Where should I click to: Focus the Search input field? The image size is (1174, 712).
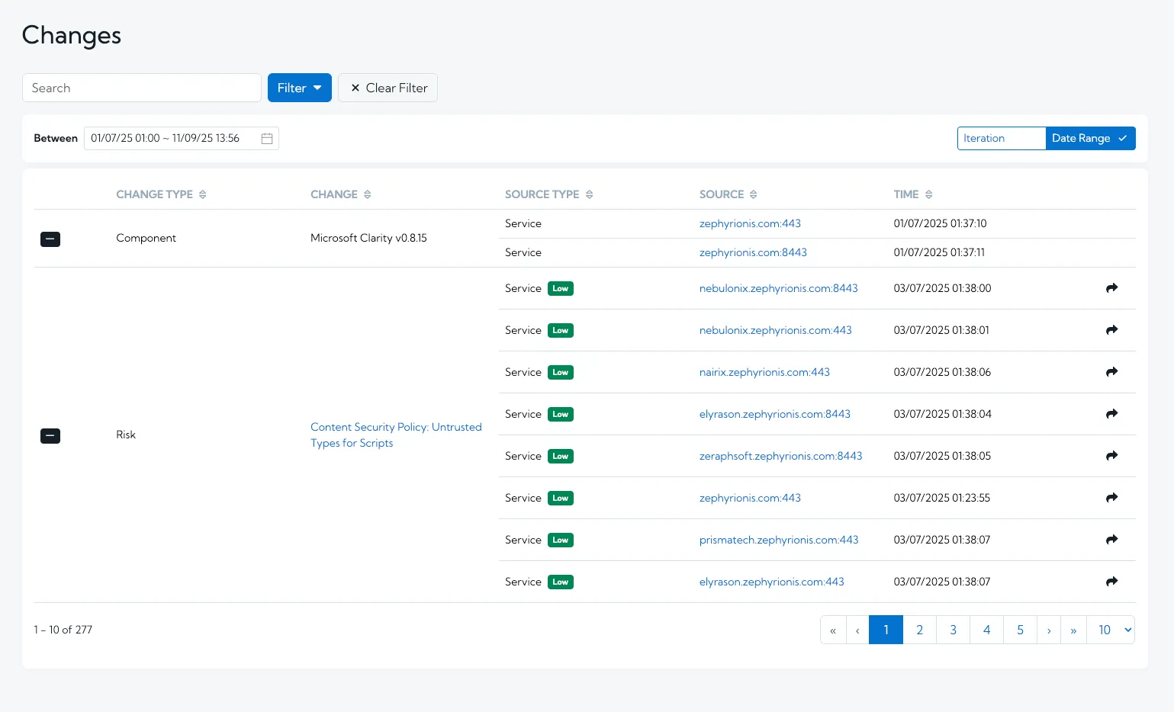[x=142, y=88]
